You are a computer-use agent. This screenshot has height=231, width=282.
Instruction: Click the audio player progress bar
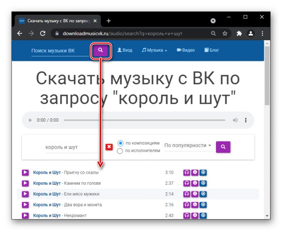click(x=144, y=120)
